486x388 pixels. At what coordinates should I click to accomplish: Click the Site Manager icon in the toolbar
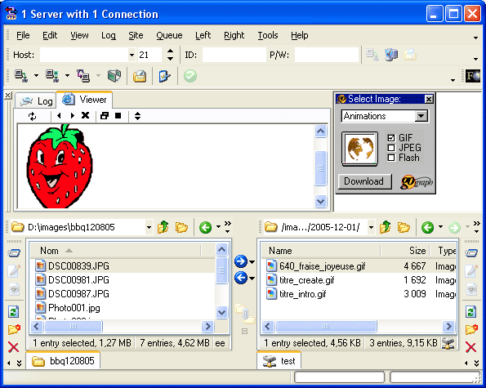[114, 76]
